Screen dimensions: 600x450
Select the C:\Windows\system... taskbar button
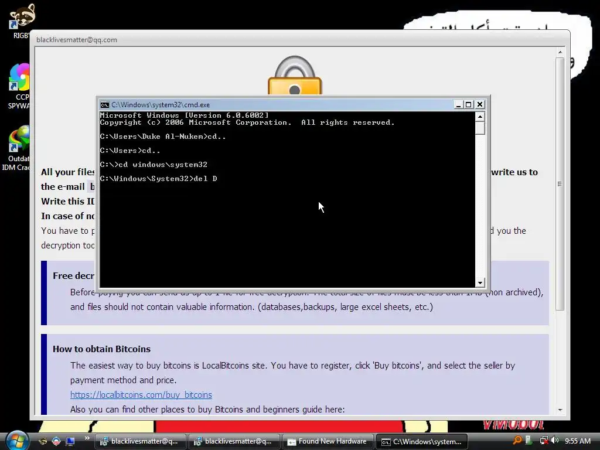point(422,442)
